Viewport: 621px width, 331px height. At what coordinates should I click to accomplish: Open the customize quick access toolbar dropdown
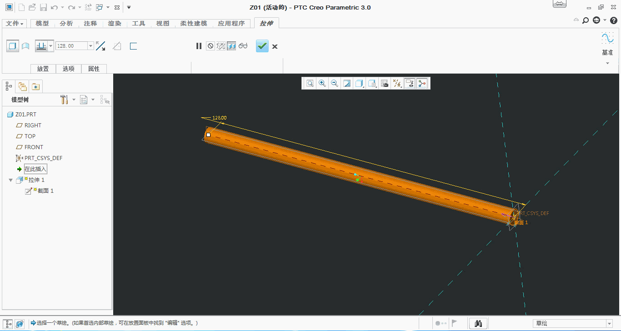[x=129, y=7]
